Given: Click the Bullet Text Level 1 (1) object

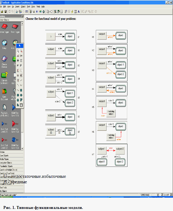Looking at the screenshot, I should coord(15,110).
